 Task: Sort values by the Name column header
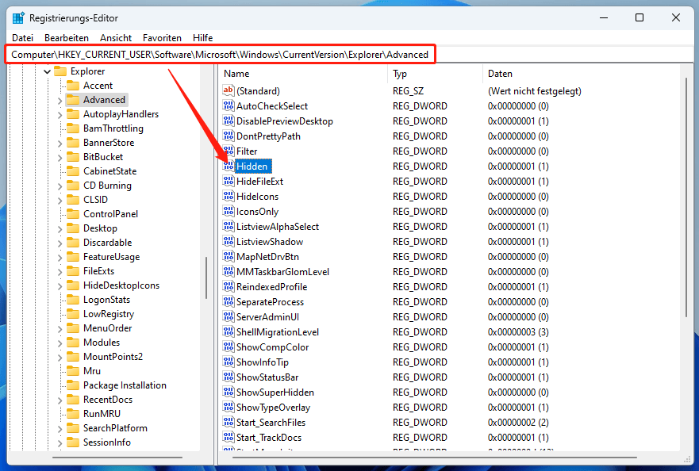303,74
